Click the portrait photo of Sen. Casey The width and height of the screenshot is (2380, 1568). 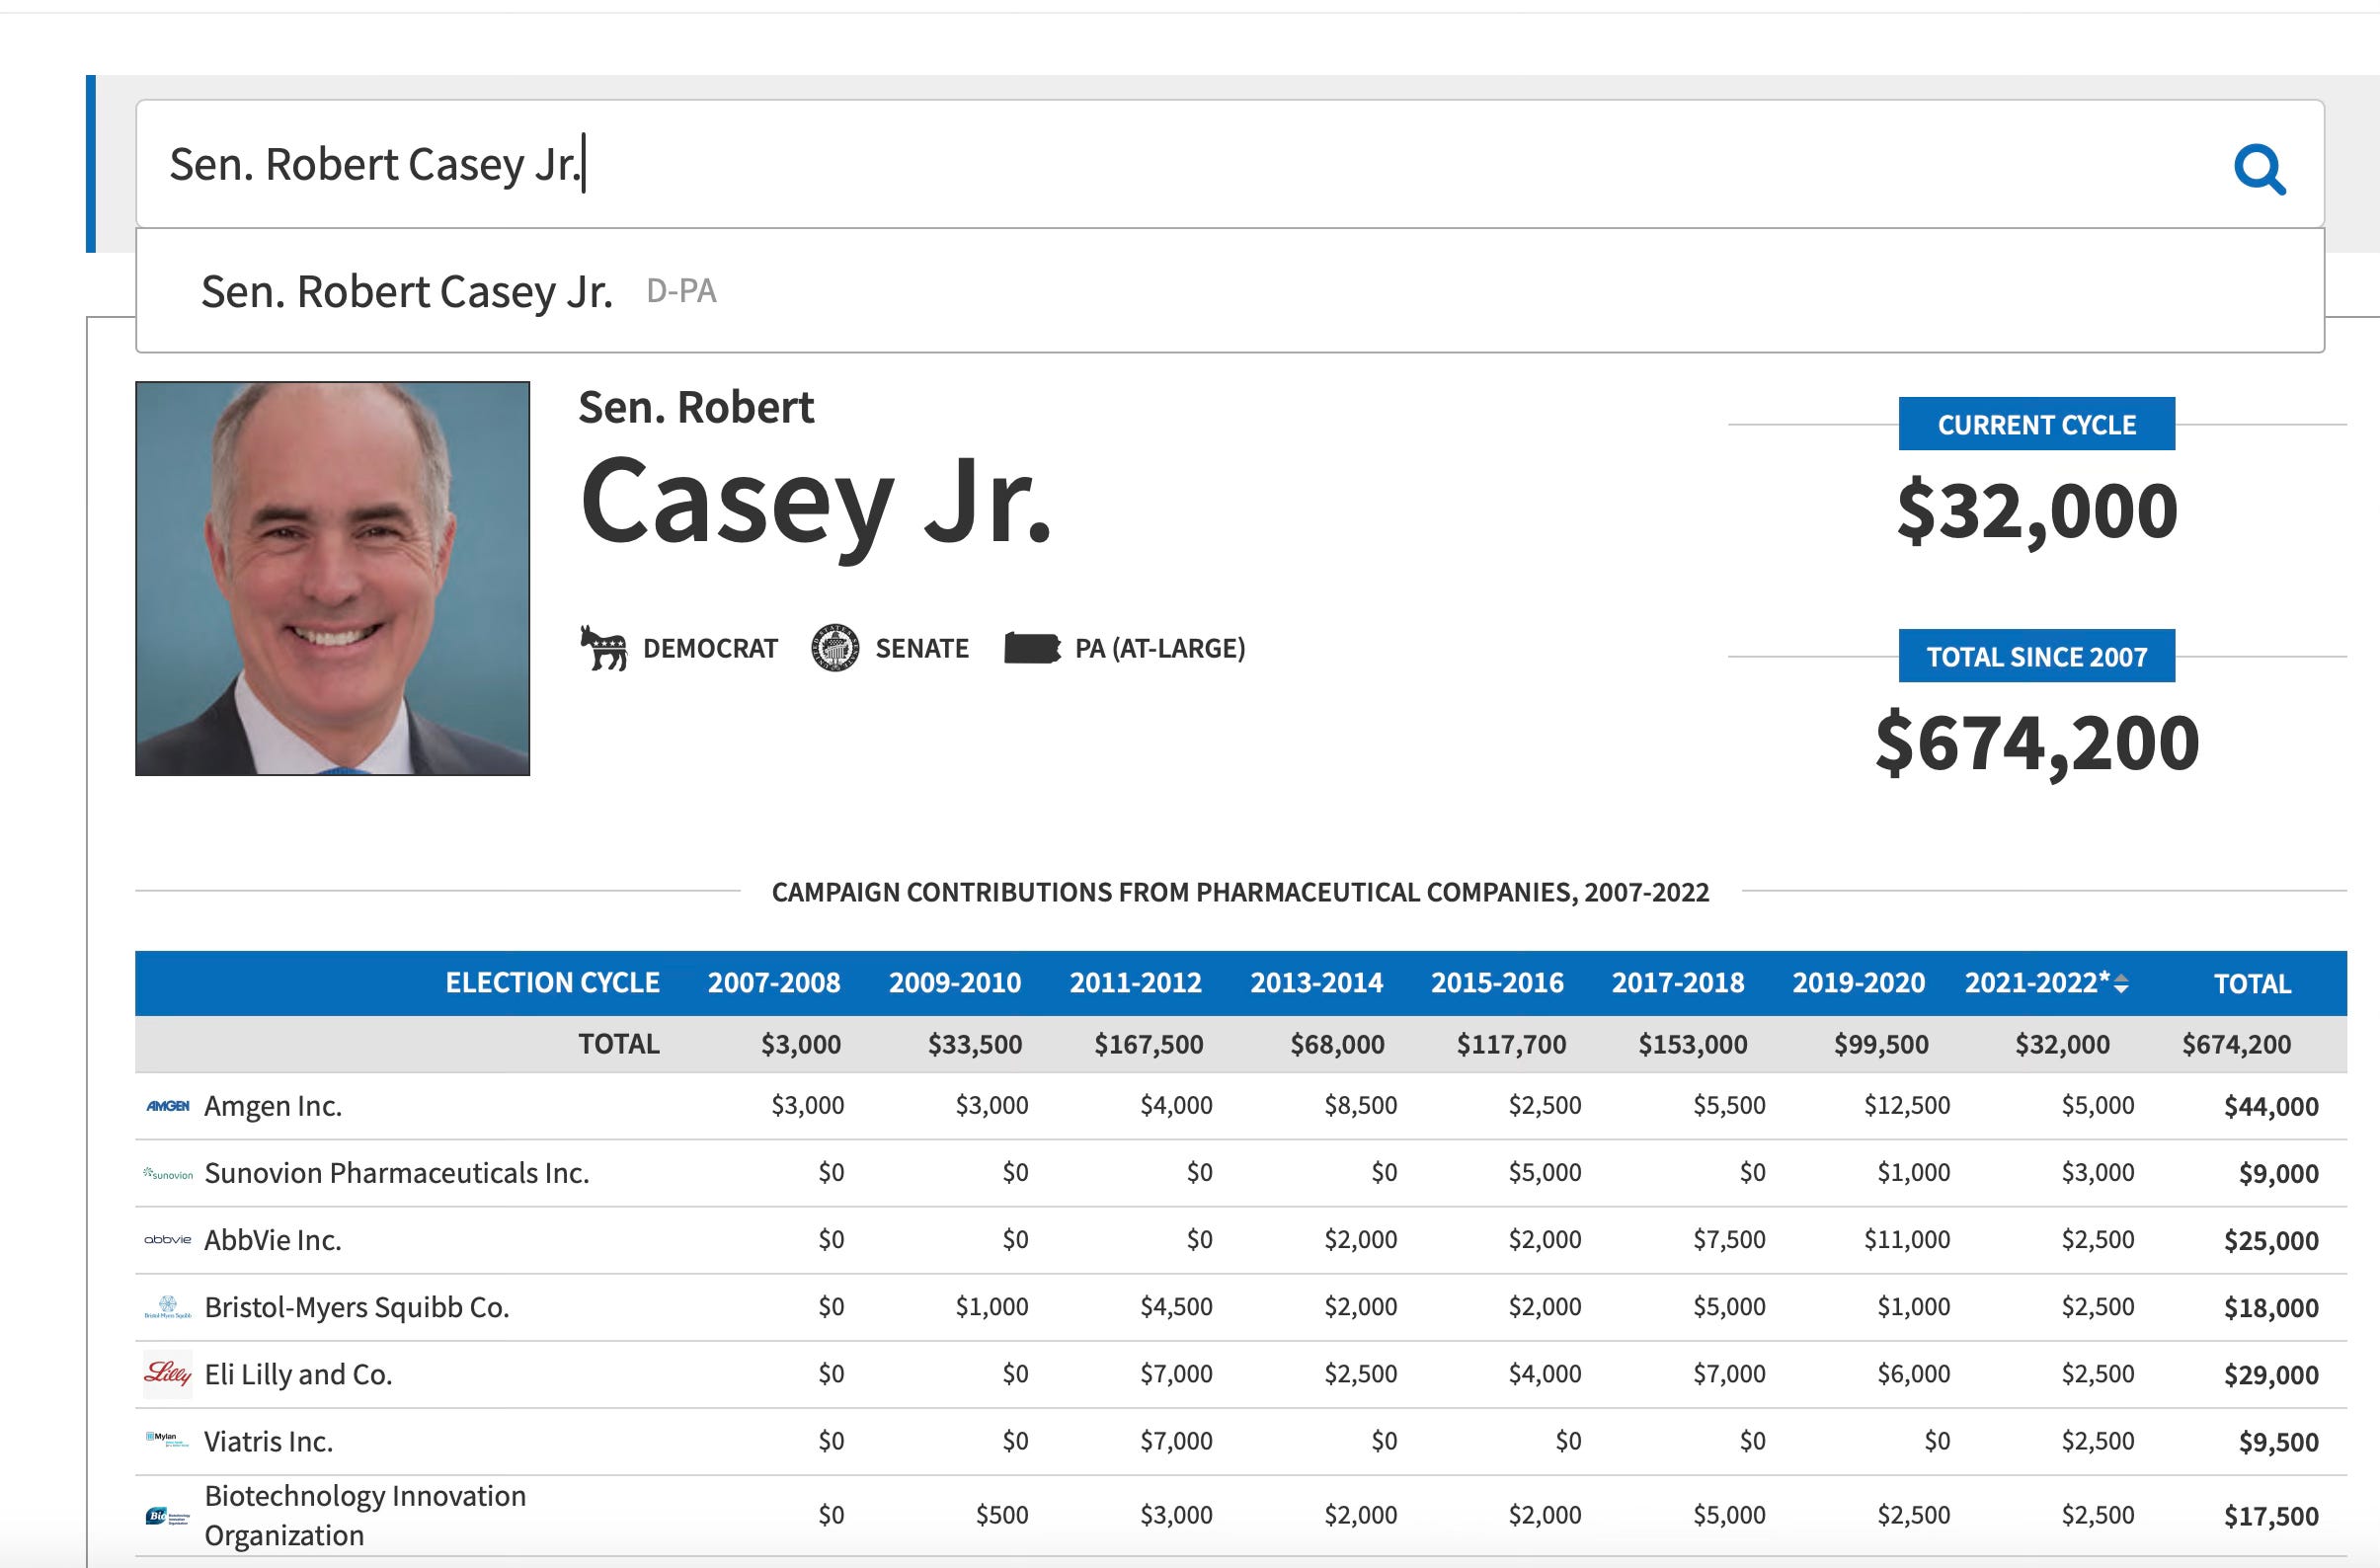332,578
